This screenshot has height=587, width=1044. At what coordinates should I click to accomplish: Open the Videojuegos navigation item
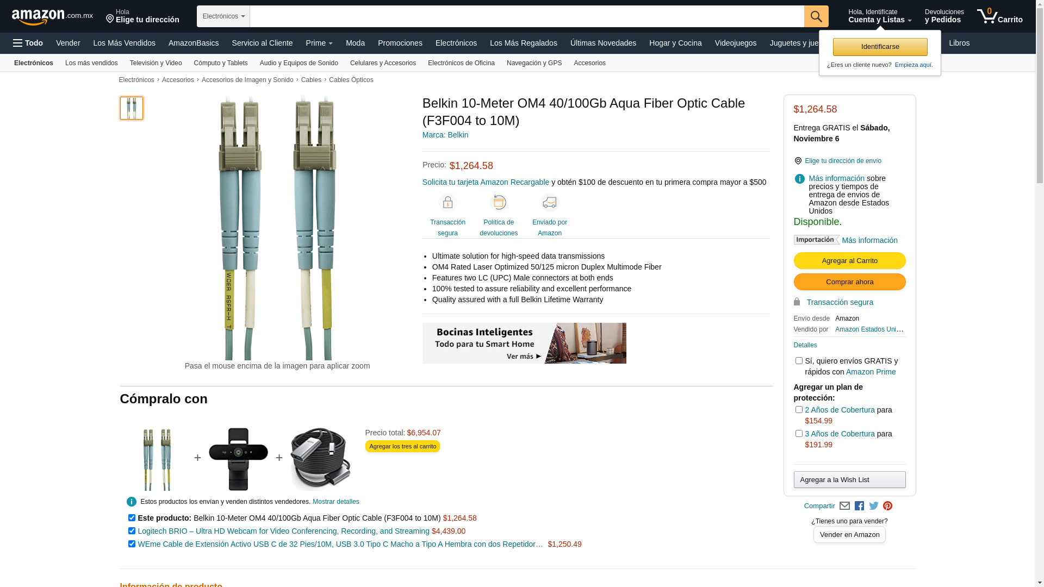pos(735,43)
